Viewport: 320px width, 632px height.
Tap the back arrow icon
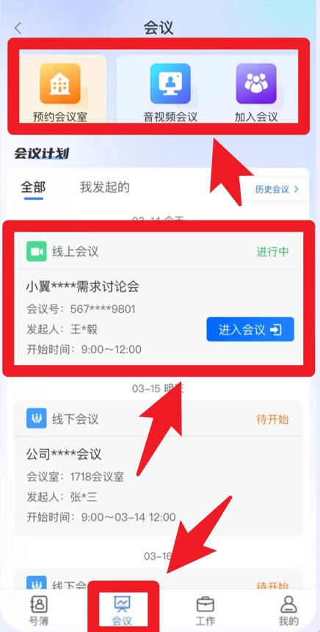point(18,28)
